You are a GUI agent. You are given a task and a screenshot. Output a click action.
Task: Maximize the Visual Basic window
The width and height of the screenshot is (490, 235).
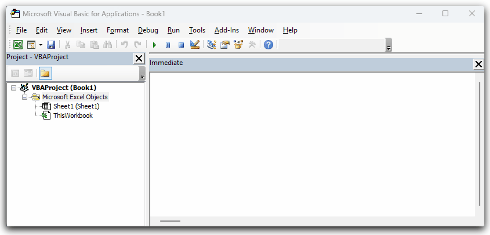pos(445,14)
